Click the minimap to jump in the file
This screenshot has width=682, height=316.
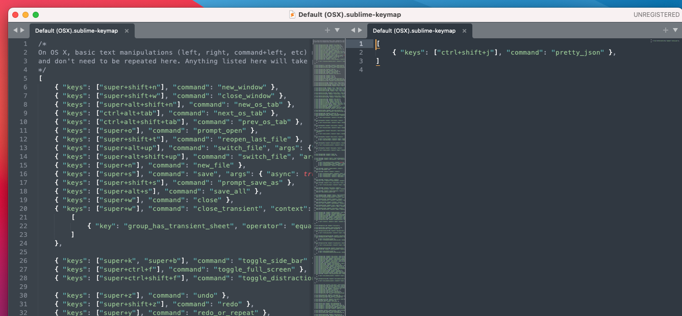tap(329, 153)
